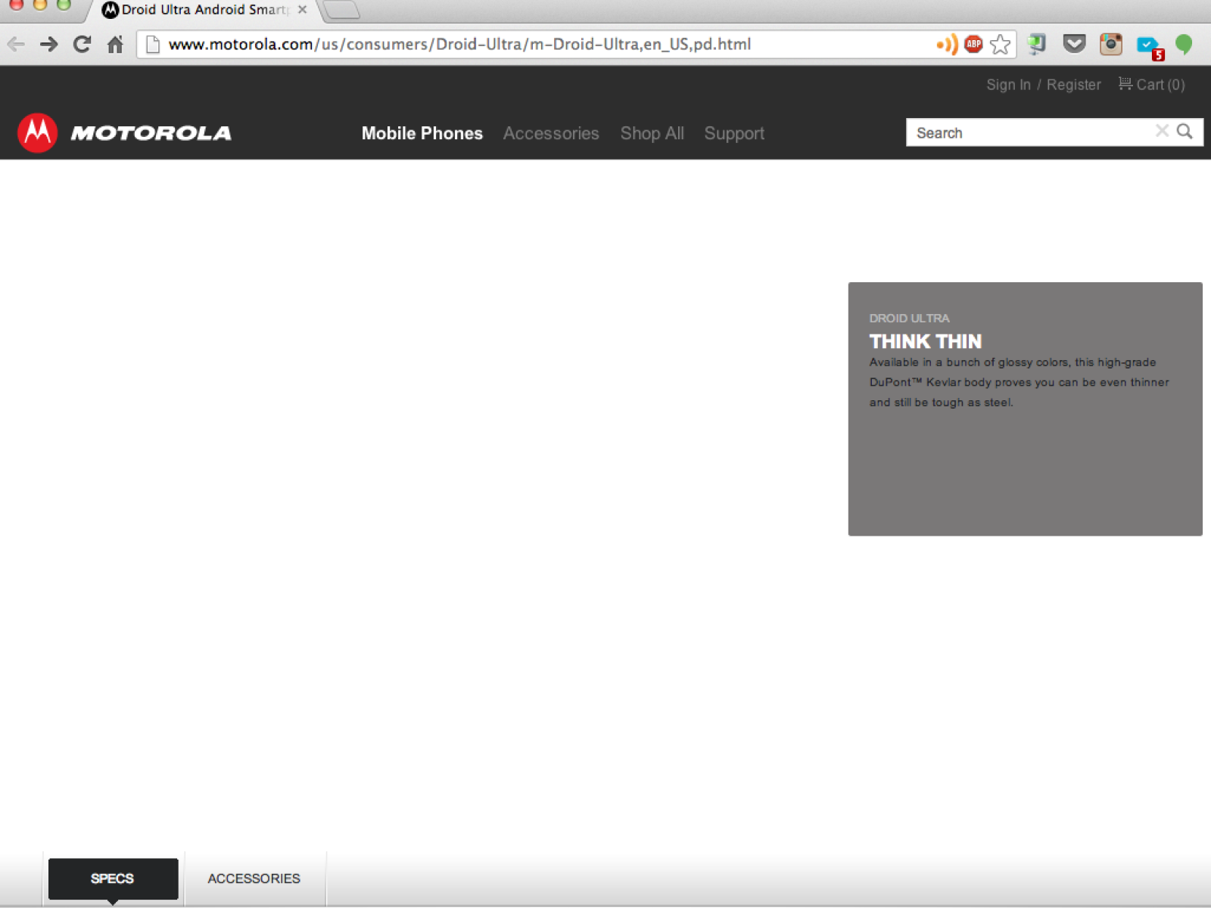Go to browser home page
This screenshot has height=908, width=1211.
115,45
